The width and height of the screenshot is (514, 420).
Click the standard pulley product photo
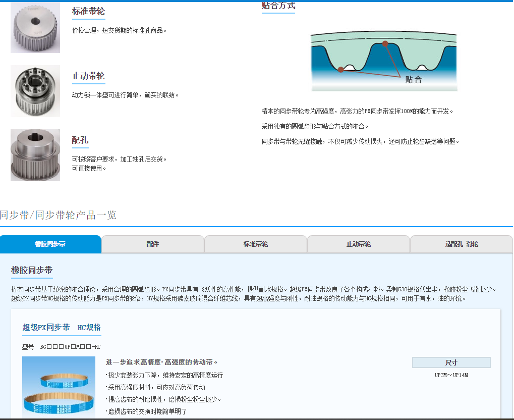(x=35, y=27)
